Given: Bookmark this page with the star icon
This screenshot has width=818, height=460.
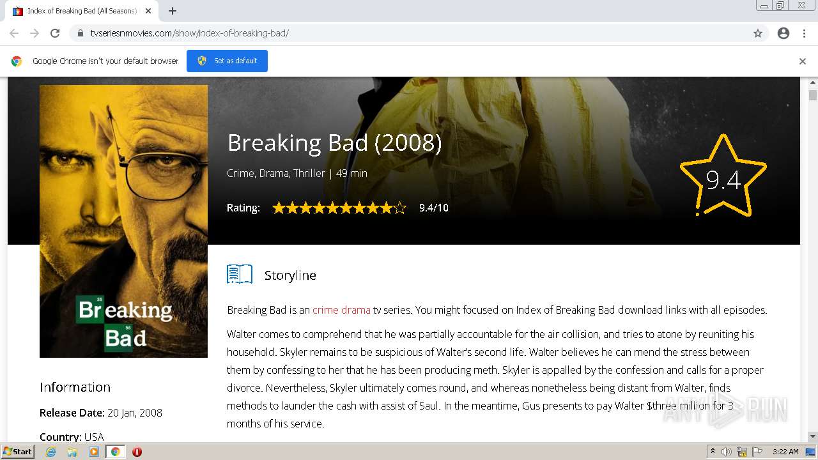Looking at the screenshot, I should (x=758, y=33).
